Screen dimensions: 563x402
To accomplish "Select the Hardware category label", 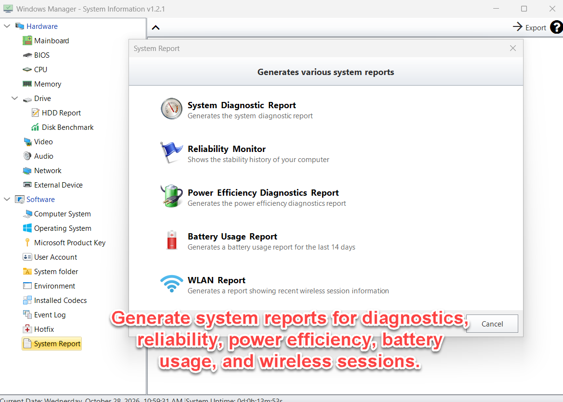I will coord(42,26).
